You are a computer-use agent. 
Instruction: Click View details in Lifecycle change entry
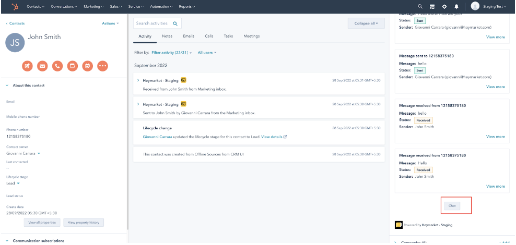pyautogui.click(x=272, y=137)
